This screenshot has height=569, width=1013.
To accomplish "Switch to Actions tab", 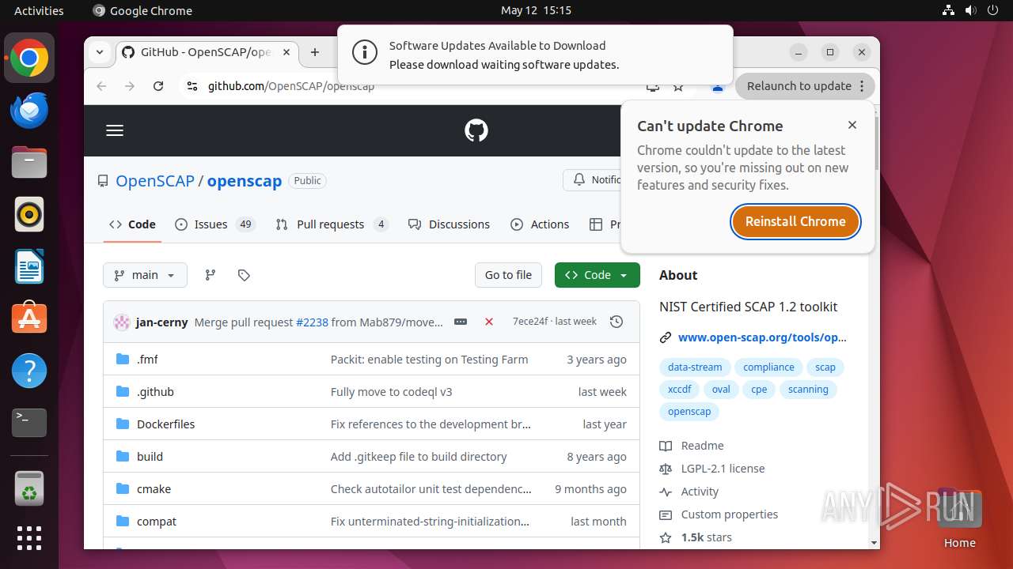I will [540, 224].
